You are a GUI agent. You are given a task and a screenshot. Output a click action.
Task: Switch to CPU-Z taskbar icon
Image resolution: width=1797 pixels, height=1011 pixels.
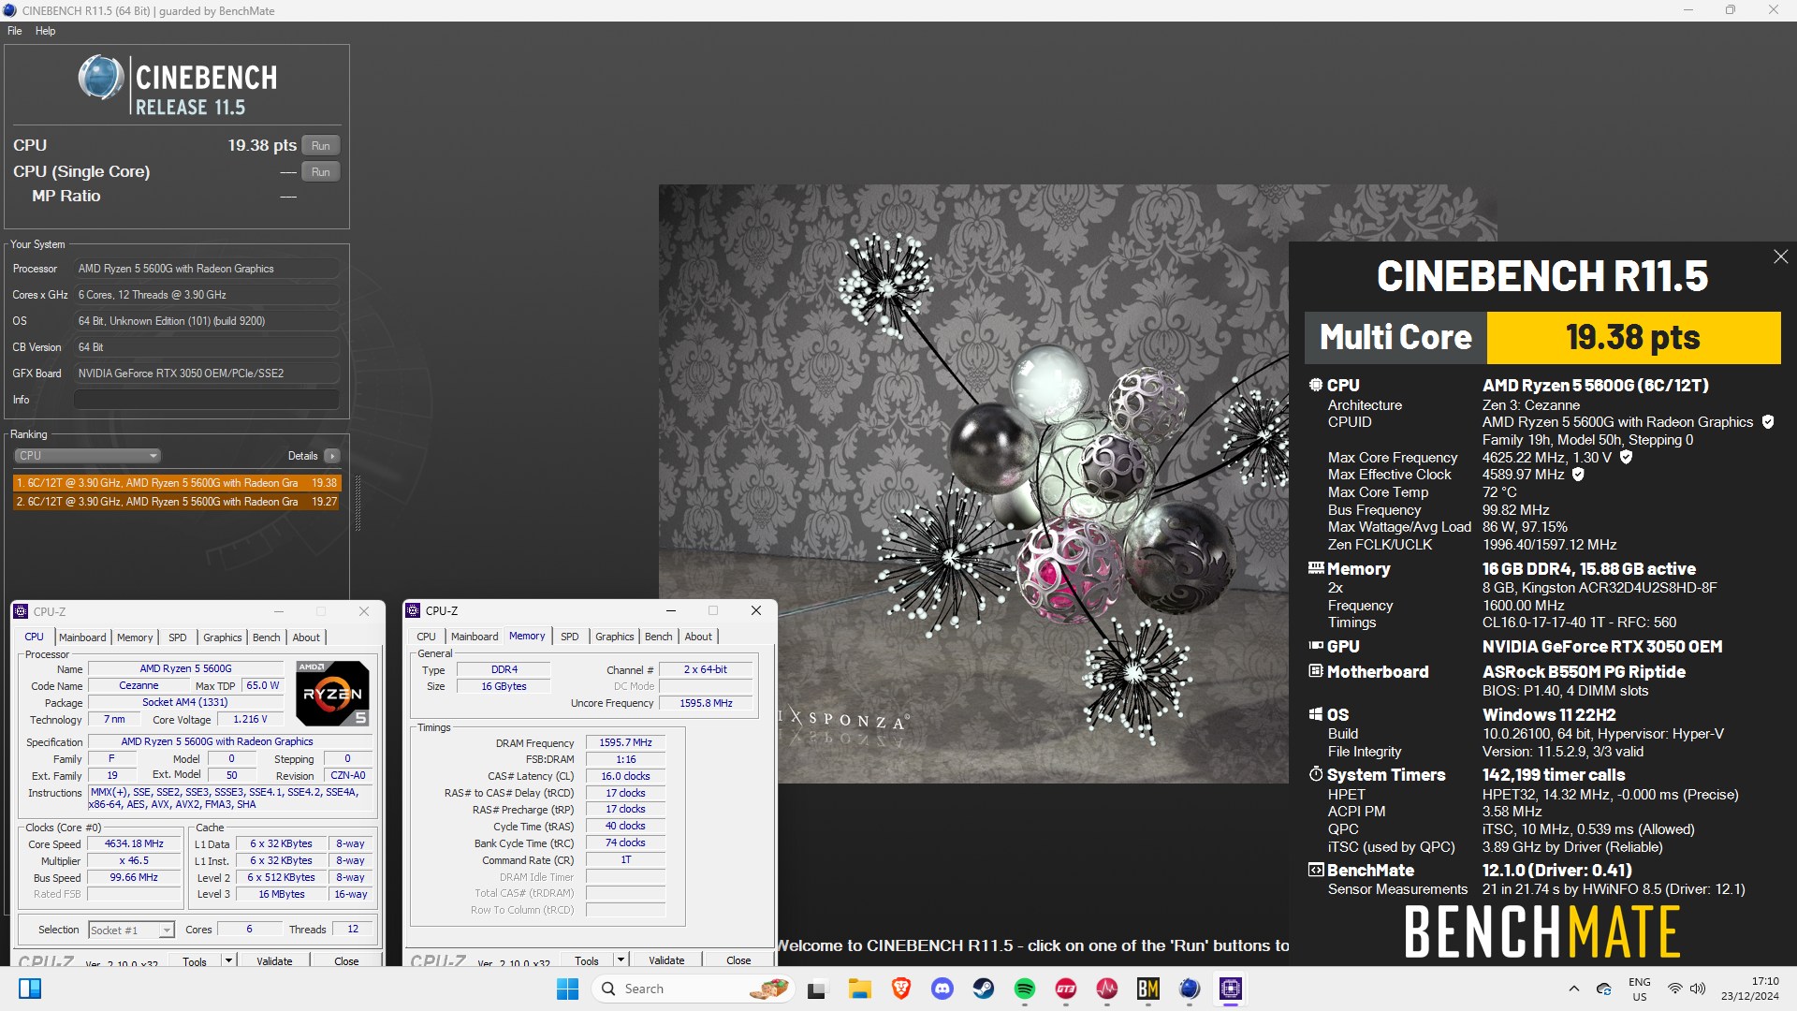[1230, 989]
